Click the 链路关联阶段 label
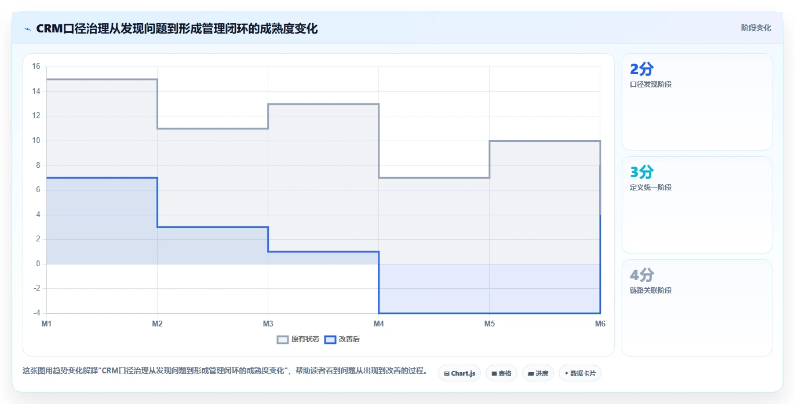The height and width of the screenshot is (404, 795). click(x=651, y=291)
